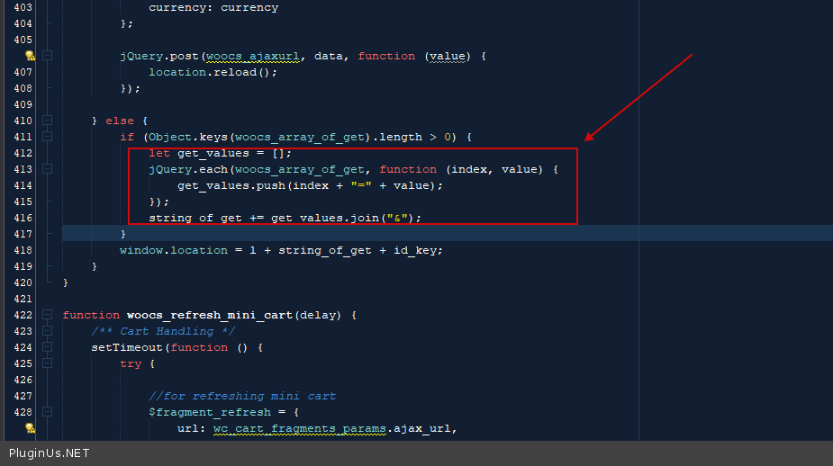The height and width of the screenshot is (466, 833).
Task: Collapse the jQuery.post callback fold marker
Action: (48, 56)
